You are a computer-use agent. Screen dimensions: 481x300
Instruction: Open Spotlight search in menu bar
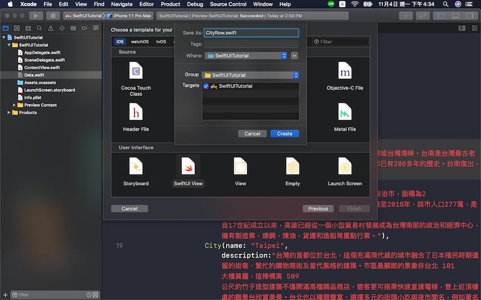446,4
